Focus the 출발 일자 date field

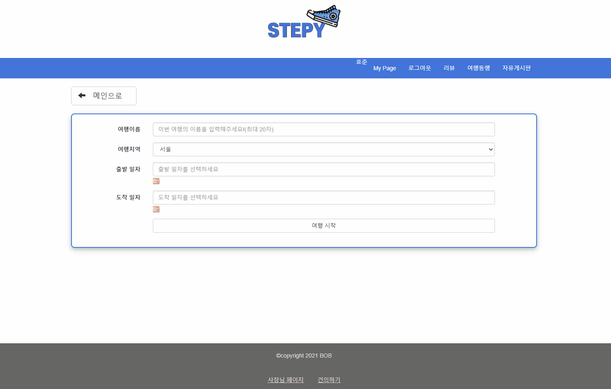324,169
